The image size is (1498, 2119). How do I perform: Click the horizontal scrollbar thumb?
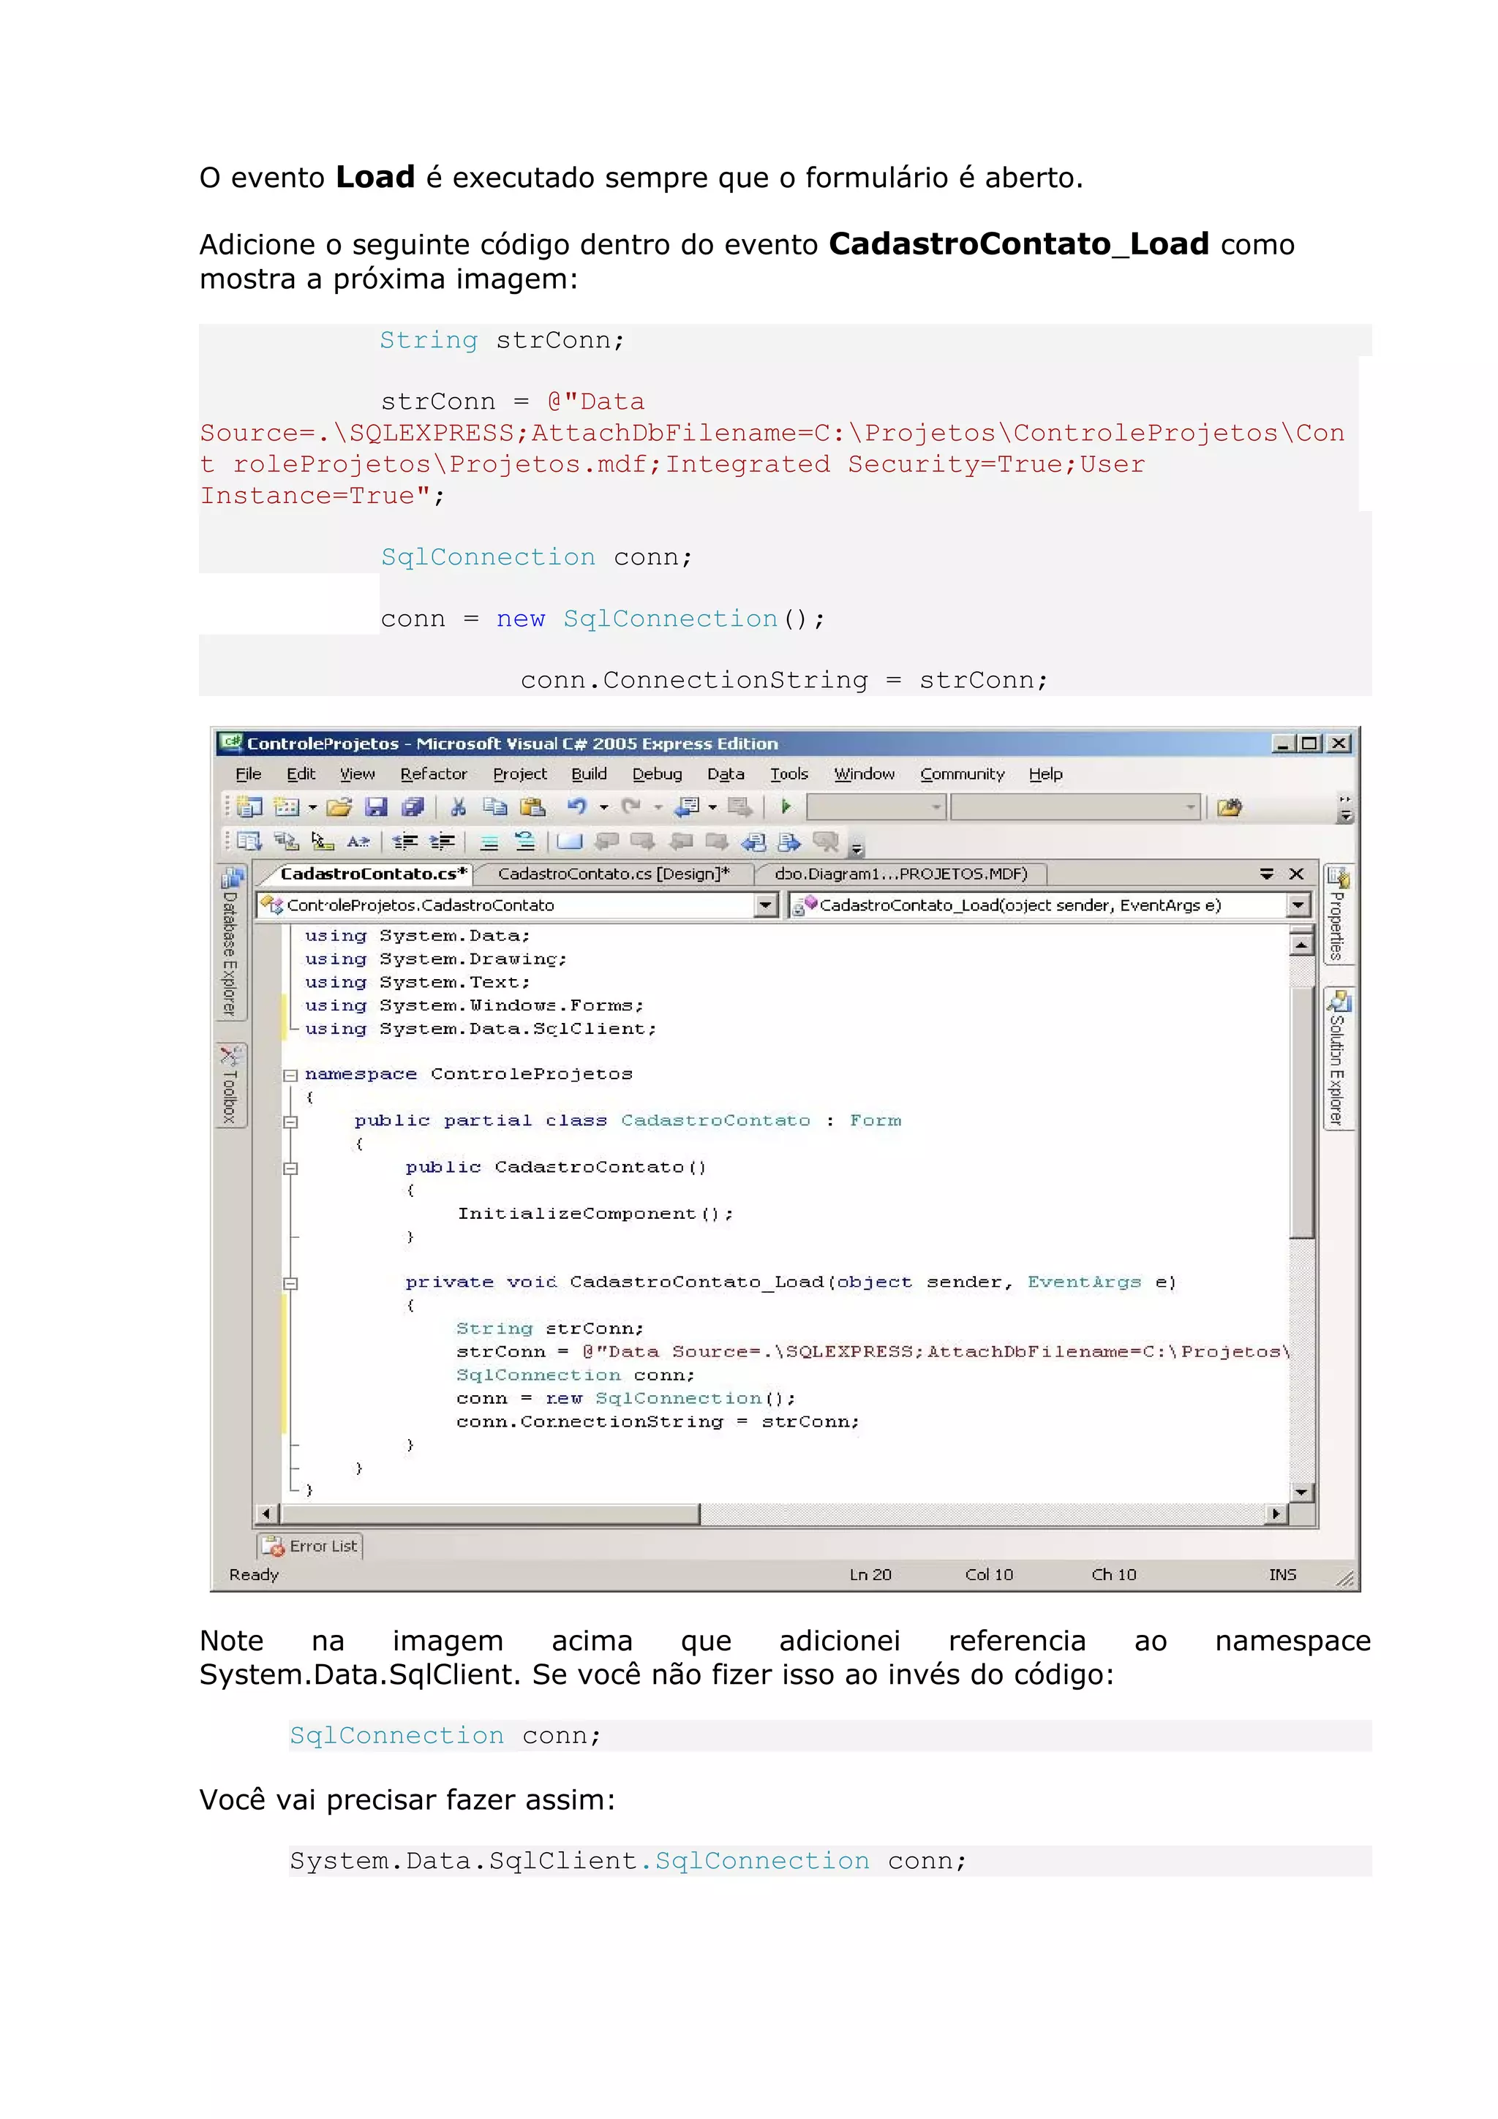(490, 1514)
